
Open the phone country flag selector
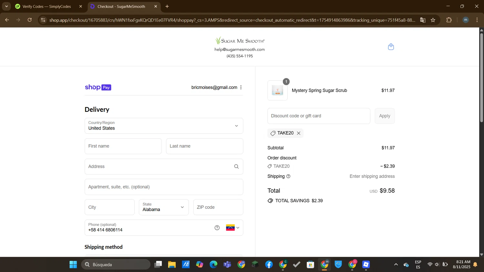(233, 228)
